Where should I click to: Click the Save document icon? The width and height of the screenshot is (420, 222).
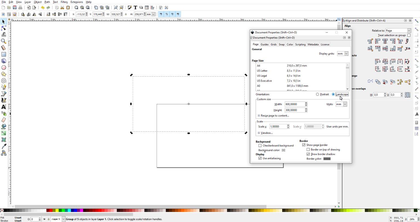point(14,7)
